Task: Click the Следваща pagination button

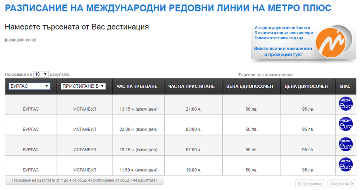Action: point(342,184)
